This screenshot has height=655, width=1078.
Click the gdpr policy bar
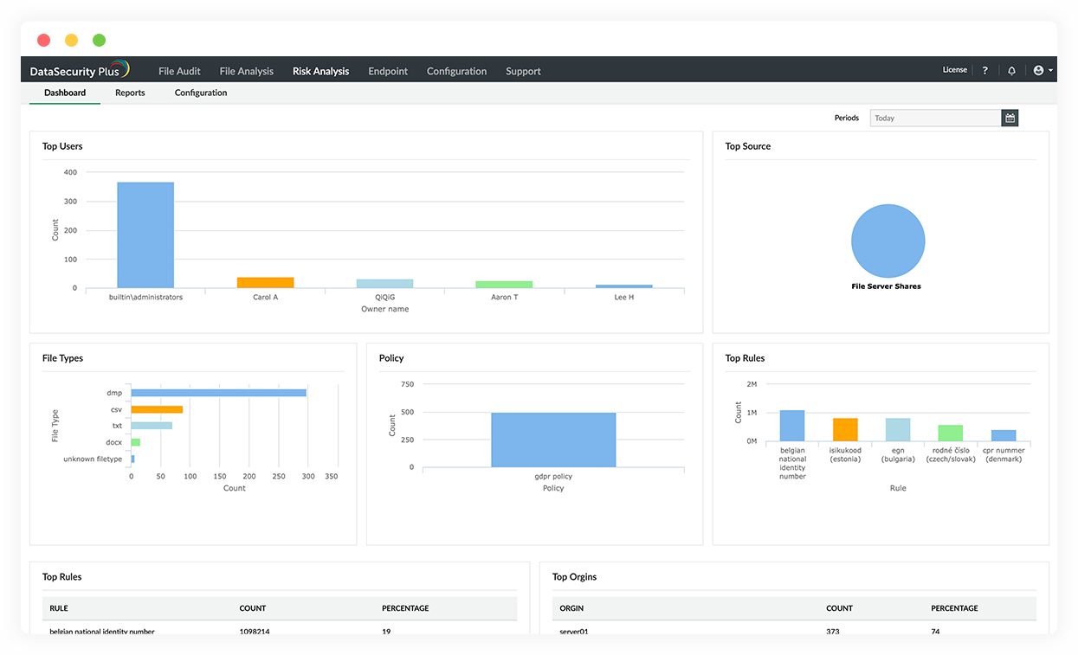[553, 440]
